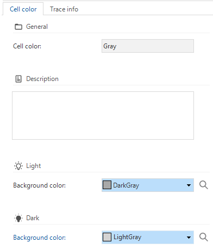Click the General folder icon
The height and width of the screenshot is (249, 213).
18,27
